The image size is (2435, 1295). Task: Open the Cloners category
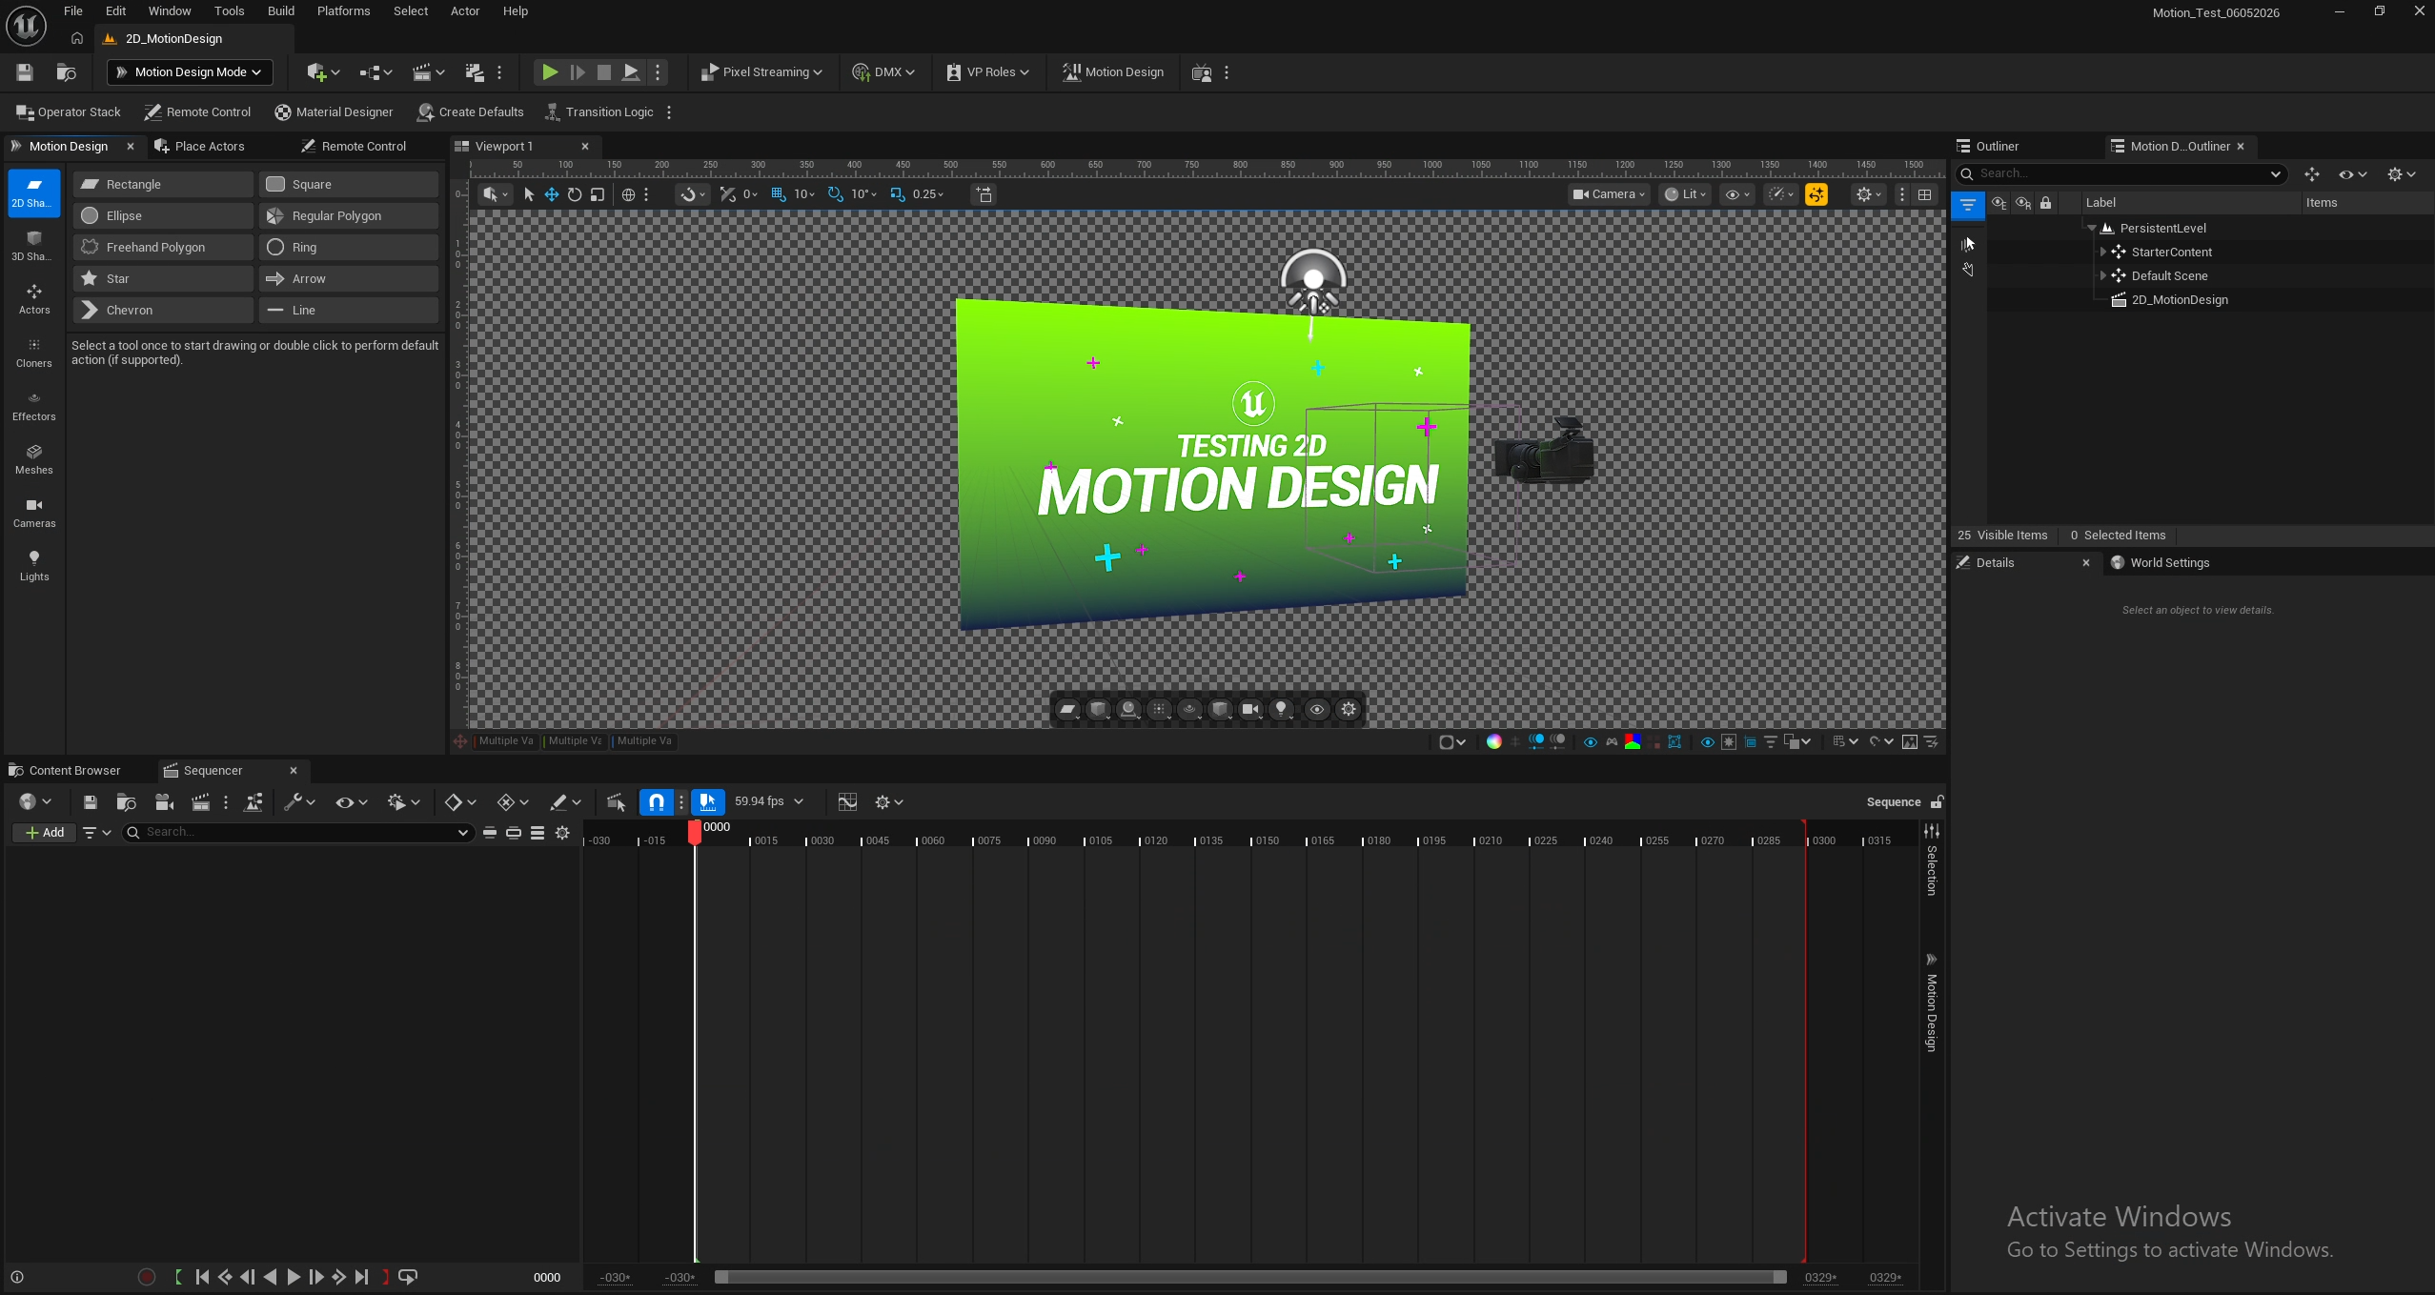point(34,353)
